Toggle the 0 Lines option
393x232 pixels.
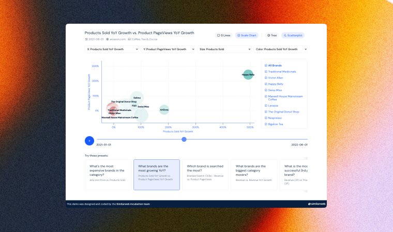[224, 36]
